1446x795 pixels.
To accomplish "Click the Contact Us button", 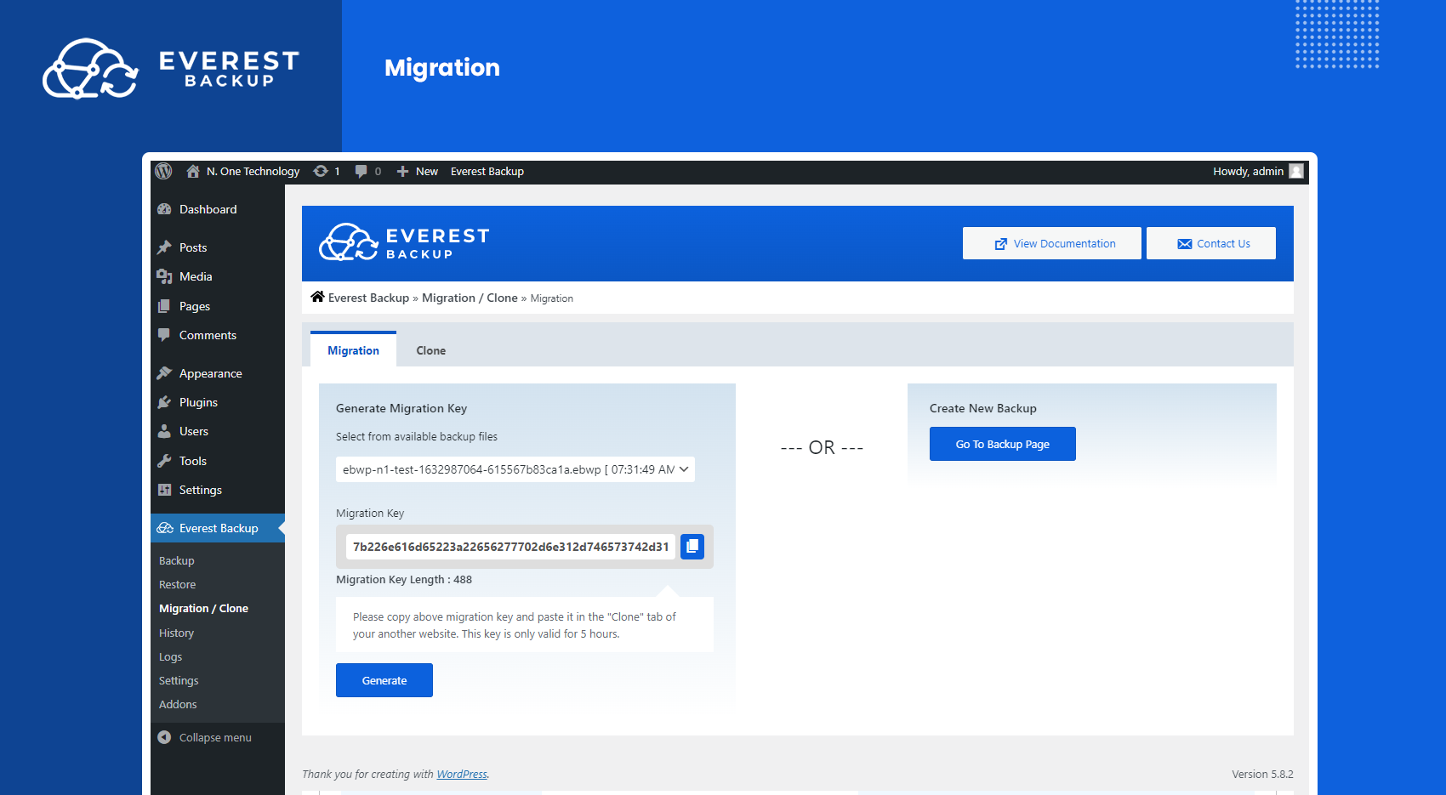I will [1211, 243].
